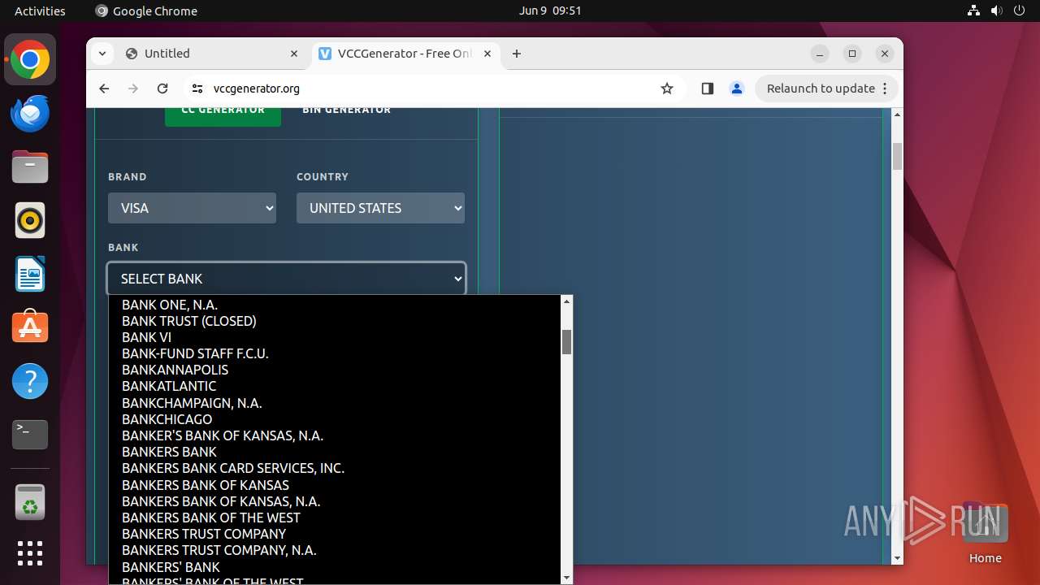
Task: Launch LibreOffice Writer from the dock
Action: tap(30, 274)
